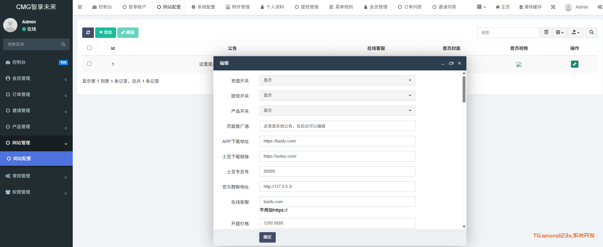This screenshot has height=247, width=603.
Task: Check the checkbox for row with Id 1
Action: pos(89,64)
